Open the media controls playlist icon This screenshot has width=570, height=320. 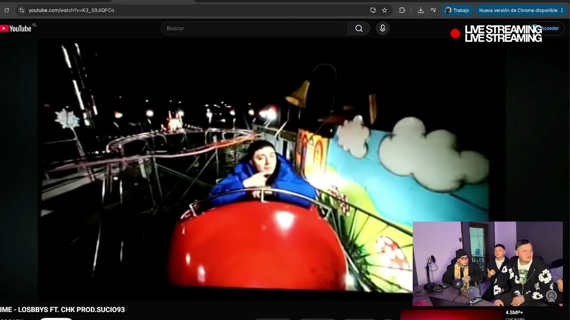[433, 10]
